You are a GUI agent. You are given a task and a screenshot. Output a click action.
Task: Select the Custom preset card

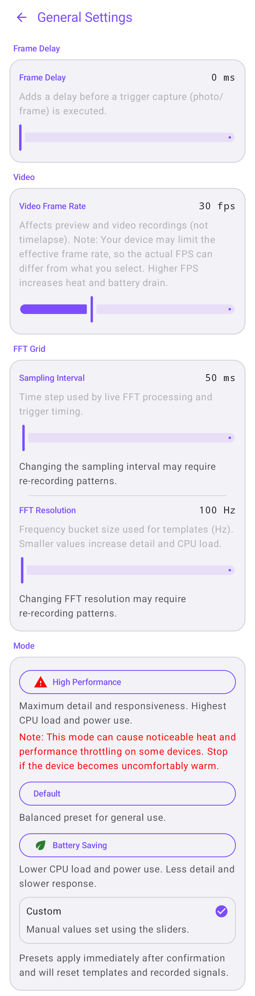click(127, 920)
